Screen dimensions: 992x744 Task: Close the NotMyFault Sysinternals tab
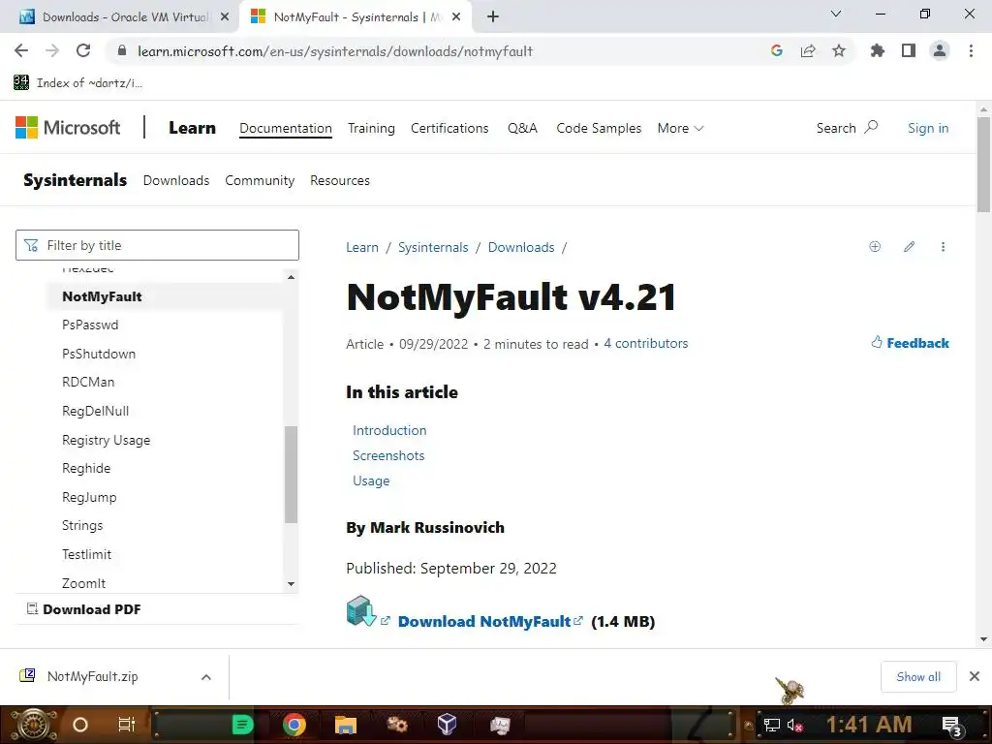(456, 17)
